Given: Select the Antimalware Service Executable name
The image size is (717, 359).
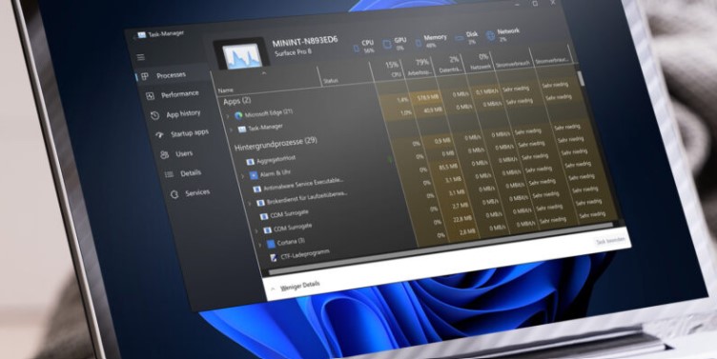Looking at the screenshot, I should pyautogui.click(x=302, y=185).
